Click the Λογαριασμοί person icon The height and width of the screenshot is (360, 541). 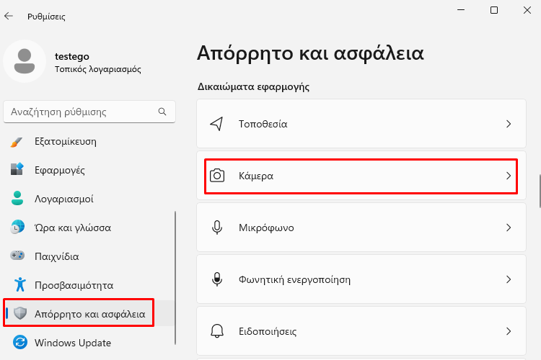point(17,199)
